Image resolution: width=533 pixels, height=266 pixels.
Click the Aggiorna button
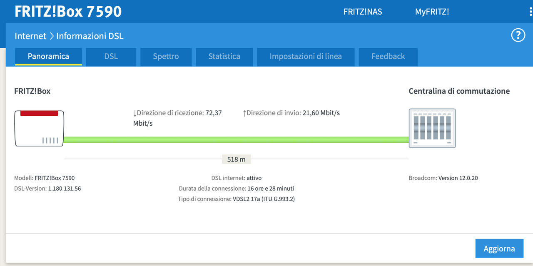499,249
